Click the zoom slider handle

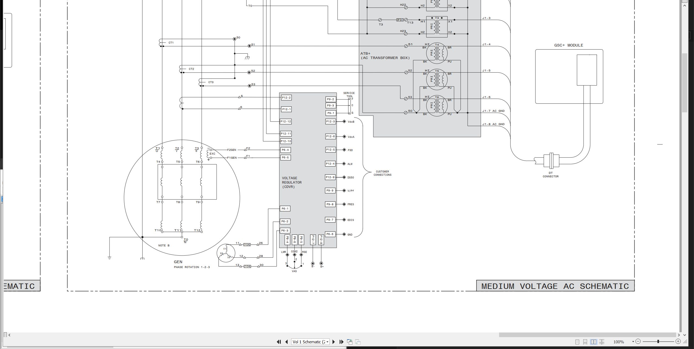(658, 341)
